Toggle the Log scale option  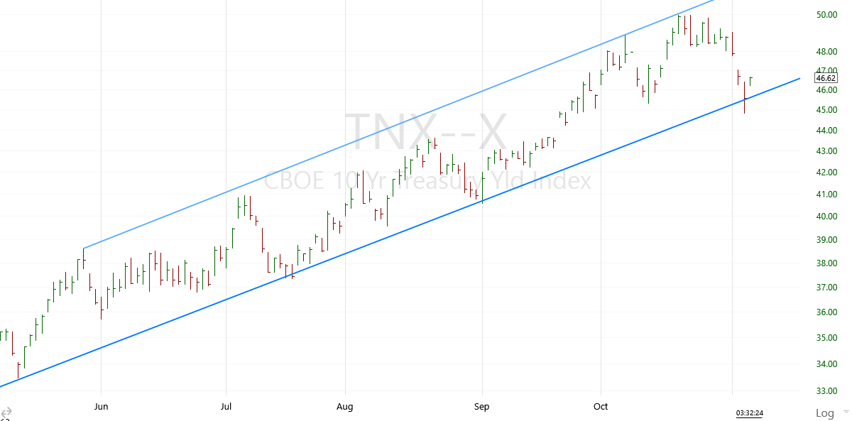pyautogui.click(x=824, y=413)
